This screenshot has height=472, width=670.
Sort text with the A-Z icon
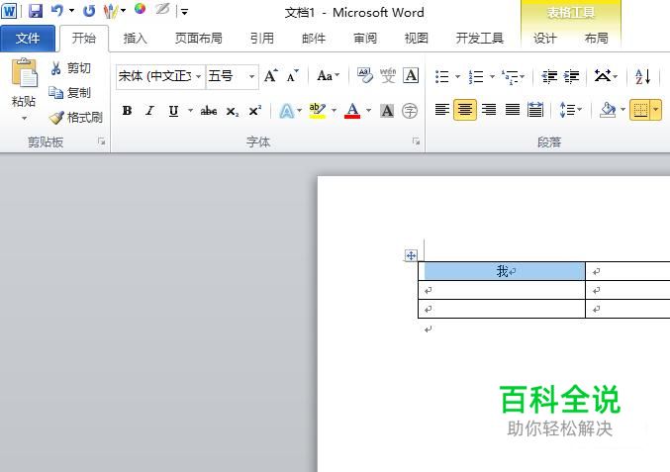tap(642, 77)
